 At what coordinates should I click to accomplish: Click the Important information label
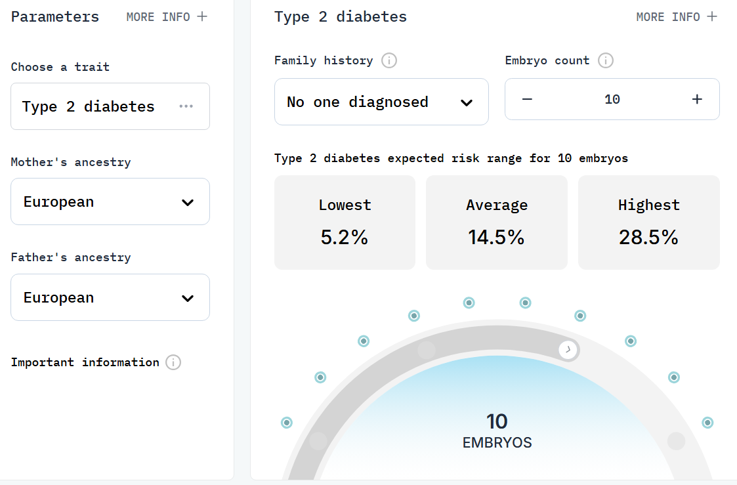pos(85,362)
